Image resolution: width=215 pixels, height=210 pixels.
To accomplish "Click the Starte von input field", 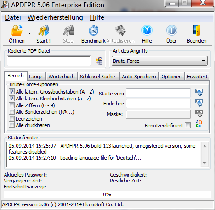I will (x=158, y=93).
